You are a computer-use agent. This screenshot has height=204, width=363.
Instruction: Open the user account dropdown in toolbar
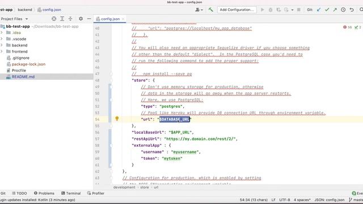(x=199, y=10)
